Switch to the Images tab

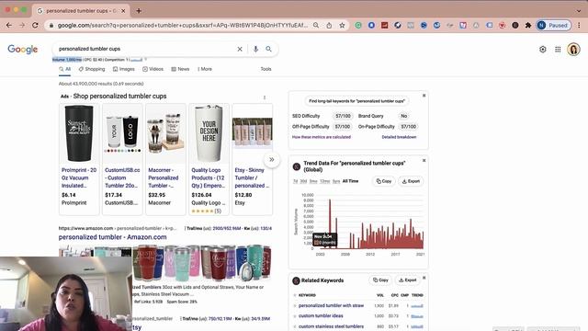click(124, 69)
